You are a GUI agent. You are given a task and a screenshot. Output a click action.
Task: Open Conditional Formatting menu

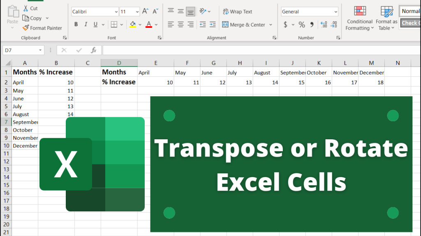(359, 18)
